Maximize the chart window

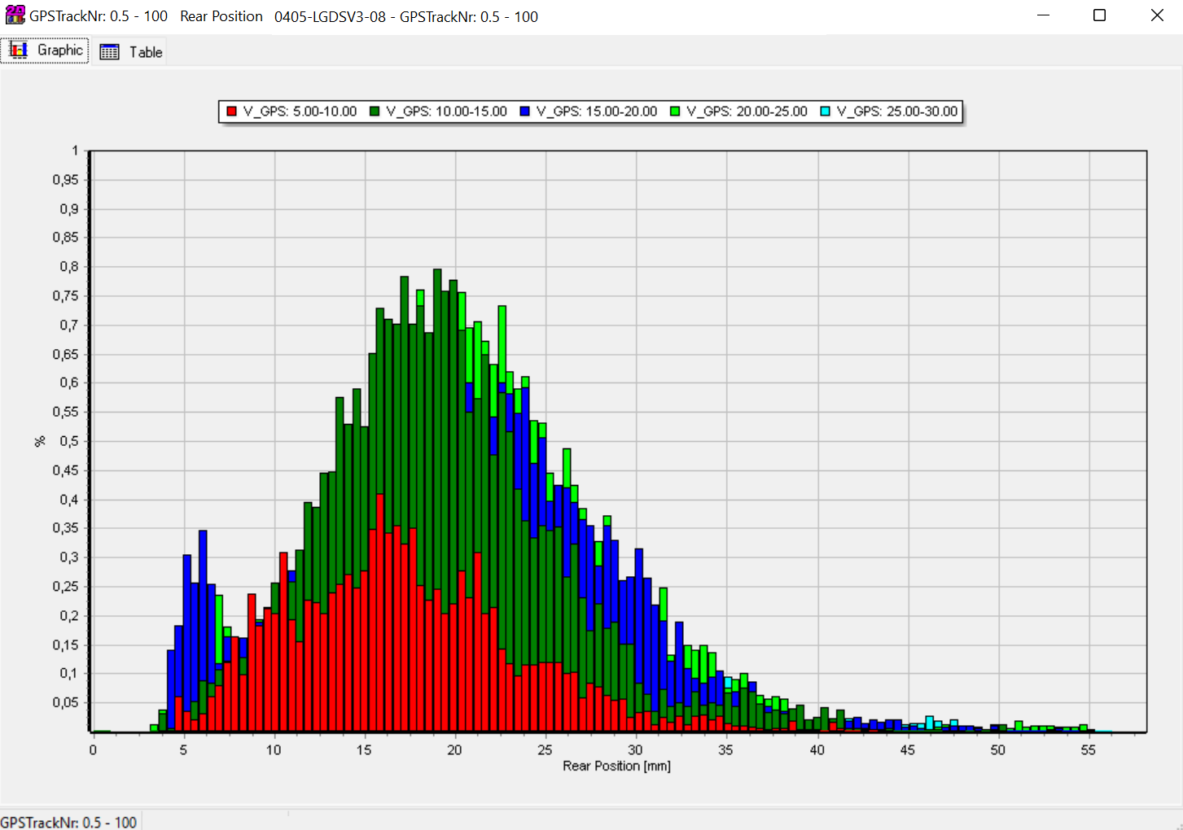coord(1099,15)
